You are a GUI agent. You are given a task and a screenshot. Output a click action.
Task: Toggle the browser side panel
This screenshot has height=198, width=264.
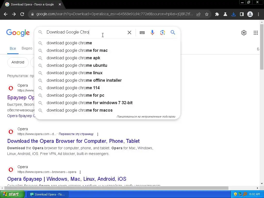point(242,14)
